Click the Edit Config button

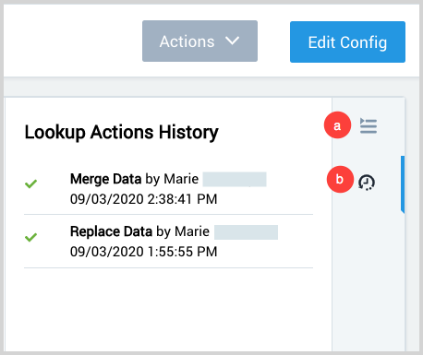[x=347, y=41]
